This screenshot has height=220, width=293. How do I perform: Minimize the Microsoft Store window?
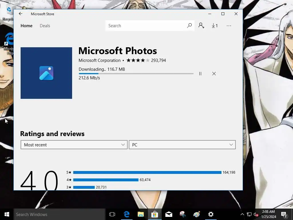click(x=210, y=14)
